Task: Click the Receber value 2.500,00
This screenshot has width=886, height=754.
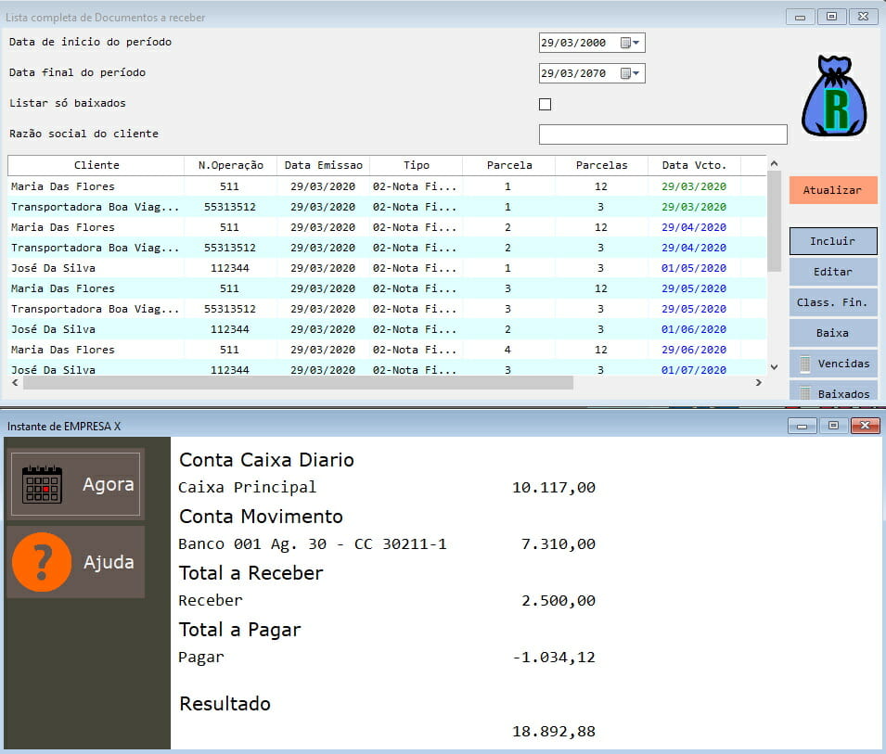Action: click(x=559, y=600)
